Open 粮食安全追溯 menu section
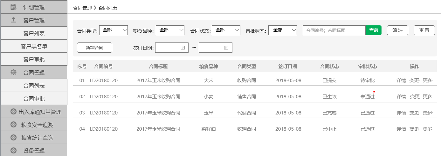This screenshot has height=156, width=441. tap(34, 125)
